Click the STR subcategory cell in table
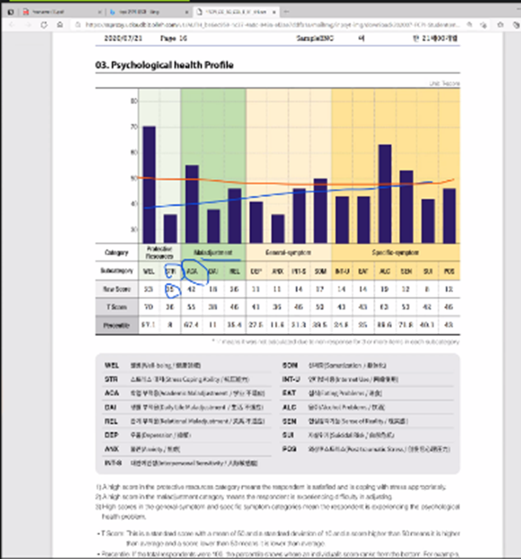This screenshot has width=521, height=559. tap(171, 271)
